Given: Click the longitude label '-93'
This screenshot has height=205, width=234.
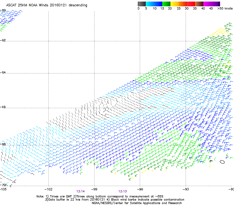Looking at the screenshot, I should (x=186, y=189).
